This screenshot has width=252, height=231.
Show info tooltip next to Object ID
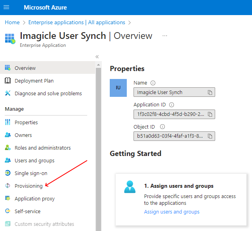(x=162, y=127)
